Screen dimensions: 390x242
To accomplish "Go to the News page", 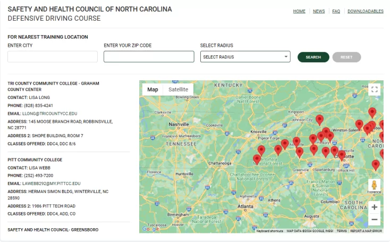I will 319,11.
